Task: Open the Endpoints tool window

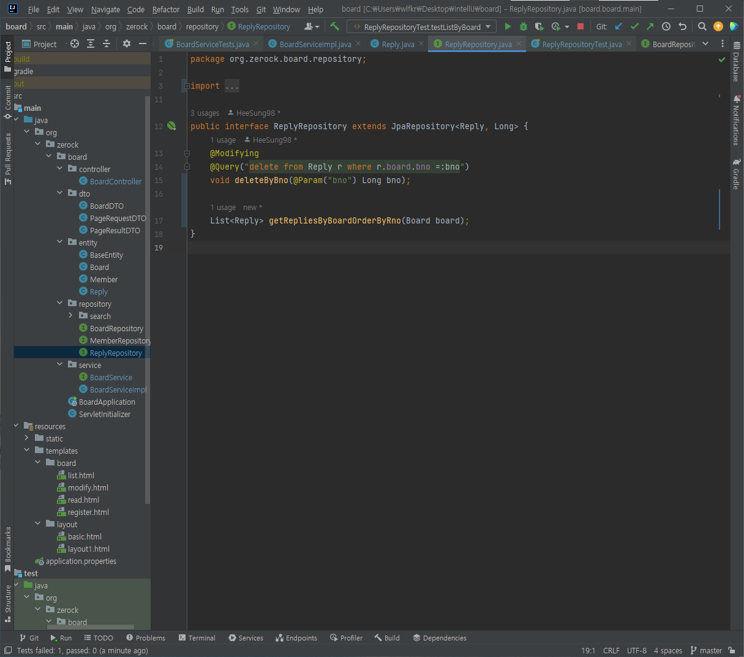Action: pyautogui.click(x=296, y=638)
